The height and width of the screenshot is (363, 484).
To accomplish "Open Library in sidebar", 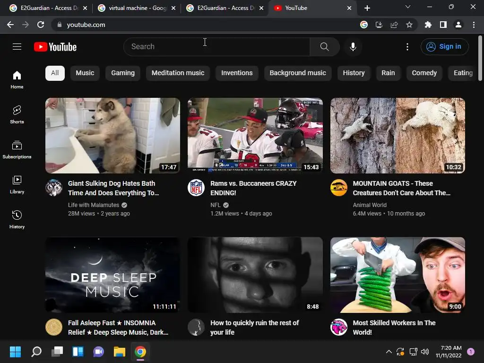I will [x=17, y=185].
